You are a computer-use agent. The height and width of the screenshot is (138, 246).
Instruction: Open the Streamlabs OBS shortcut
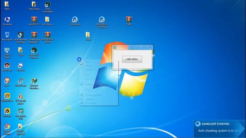click(x=21, y=114)
